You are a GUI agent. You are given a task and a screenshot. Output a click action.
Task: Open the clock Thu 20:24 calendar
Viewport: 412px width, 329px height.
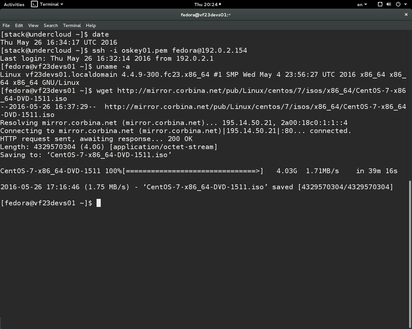208,4
